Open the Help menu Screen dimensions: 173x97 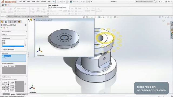[x=49, y=2]
